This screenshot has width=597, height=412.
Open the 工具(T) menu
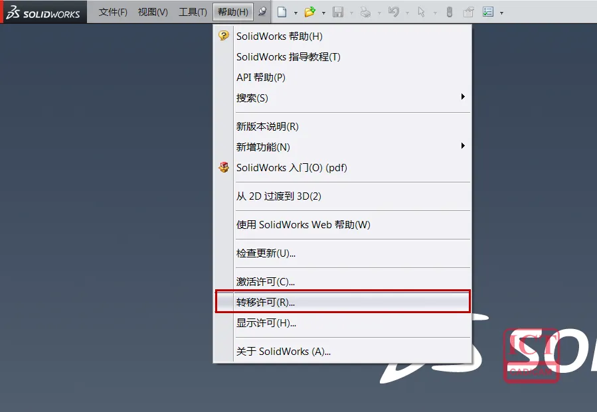(x=193, y=12)
